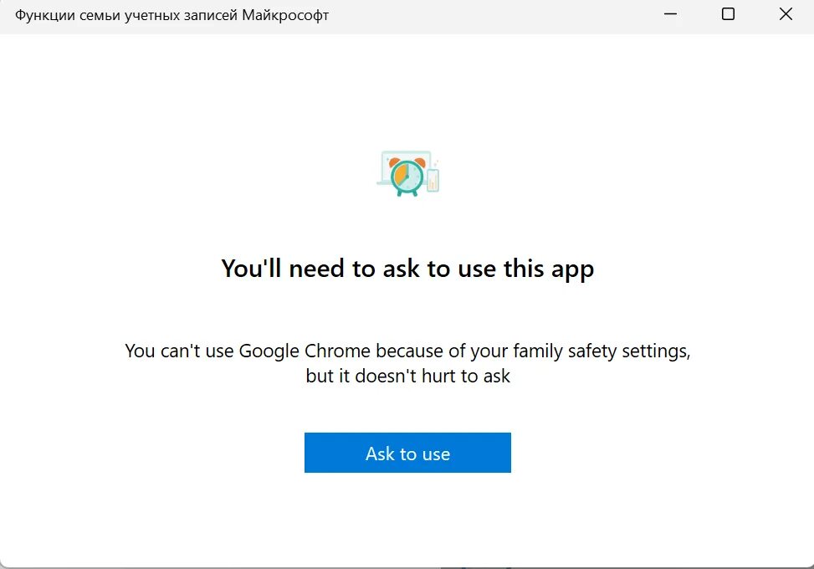Click the line but it doesn't hurt to ask
This screenshot has width=814, height=569.
407,376
